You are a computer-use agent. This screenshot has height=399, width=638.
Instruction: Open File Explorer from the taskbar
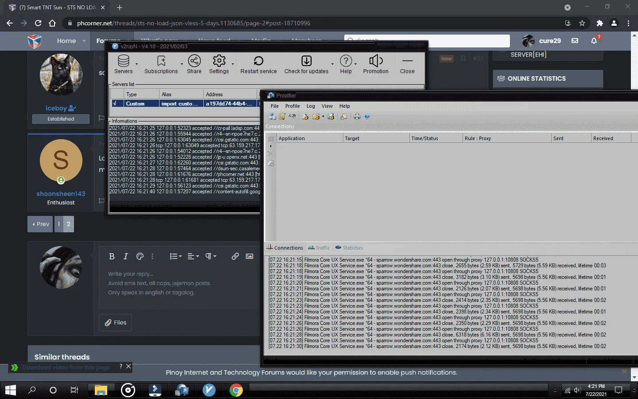101,390
